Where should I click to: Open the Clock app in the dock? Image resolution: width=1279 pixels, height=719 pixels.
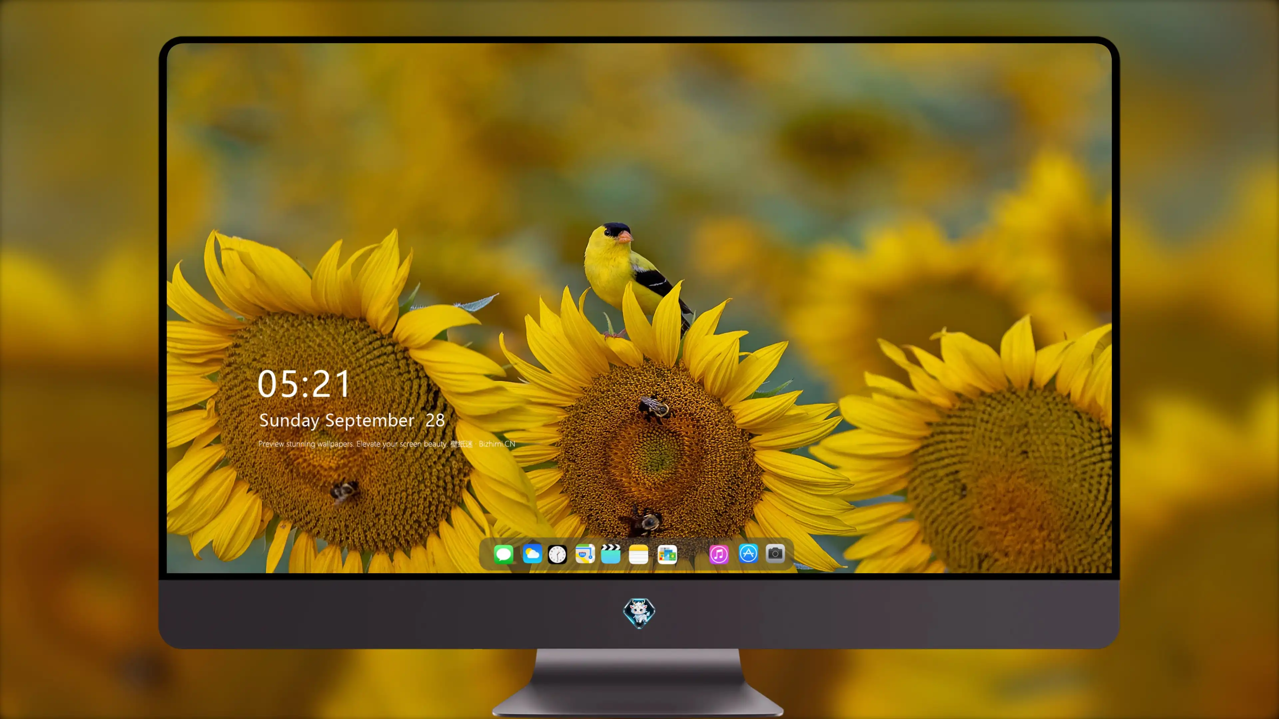557,554
